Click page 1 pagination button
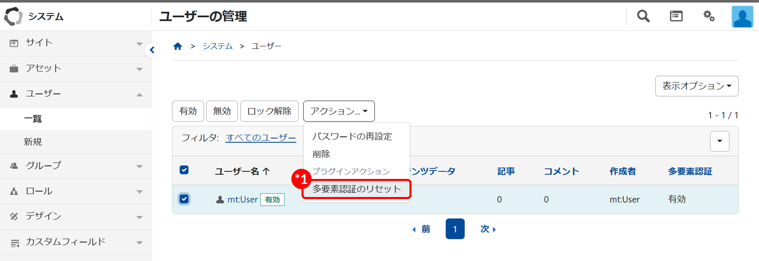Screen dimensions: 759x261 click(x=455, y=229)
